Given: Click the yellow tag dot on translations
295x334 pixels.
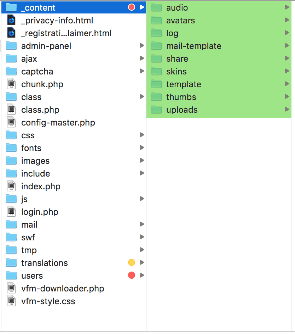Looking at the screenshot, I should point(132,263).
